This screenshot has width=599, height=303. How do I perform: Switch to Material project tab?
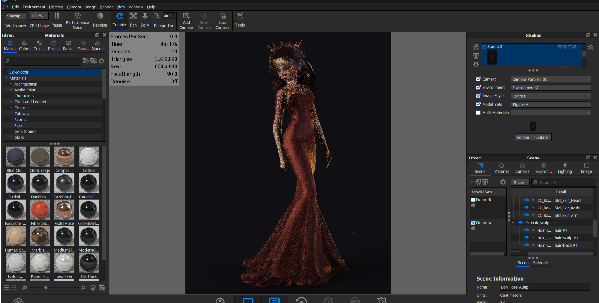[x=501, y=168]
